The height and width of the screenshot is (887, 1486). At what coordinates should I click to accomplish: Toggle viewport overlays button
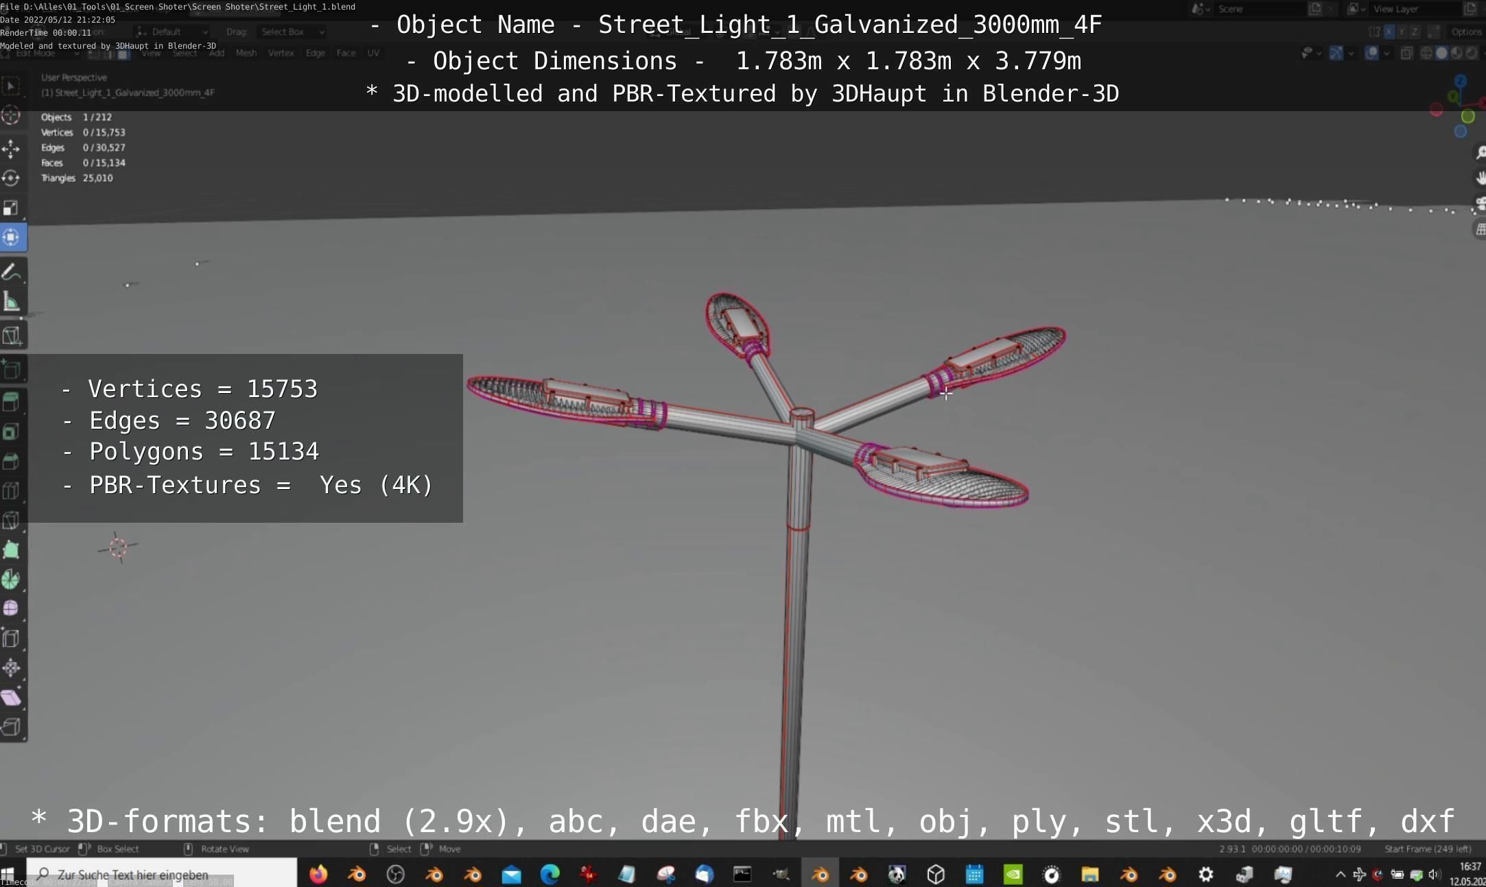click(1371, 54)
